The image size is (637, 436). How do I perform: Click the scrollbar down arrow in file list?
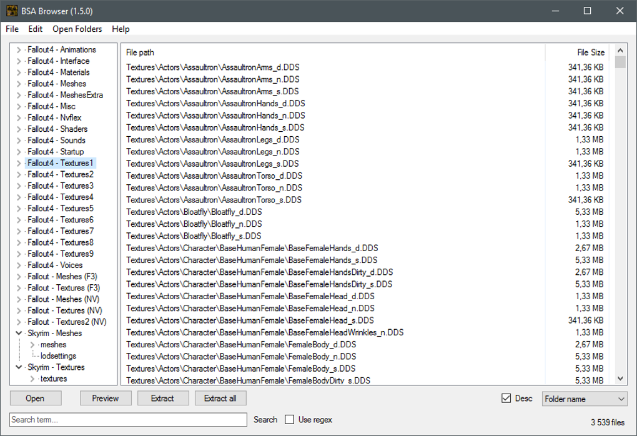tap(620, 379)
